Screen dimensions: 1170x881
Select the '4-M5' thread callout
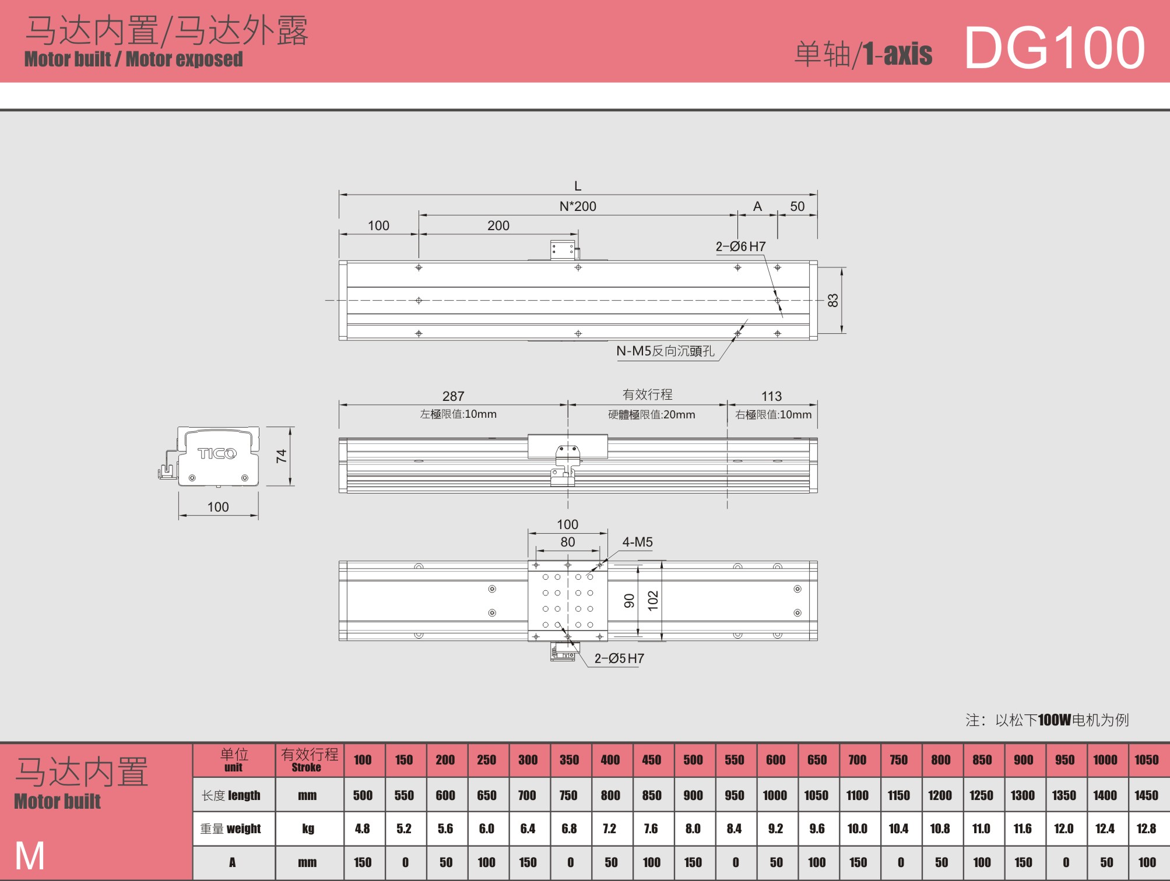[637, 542]
